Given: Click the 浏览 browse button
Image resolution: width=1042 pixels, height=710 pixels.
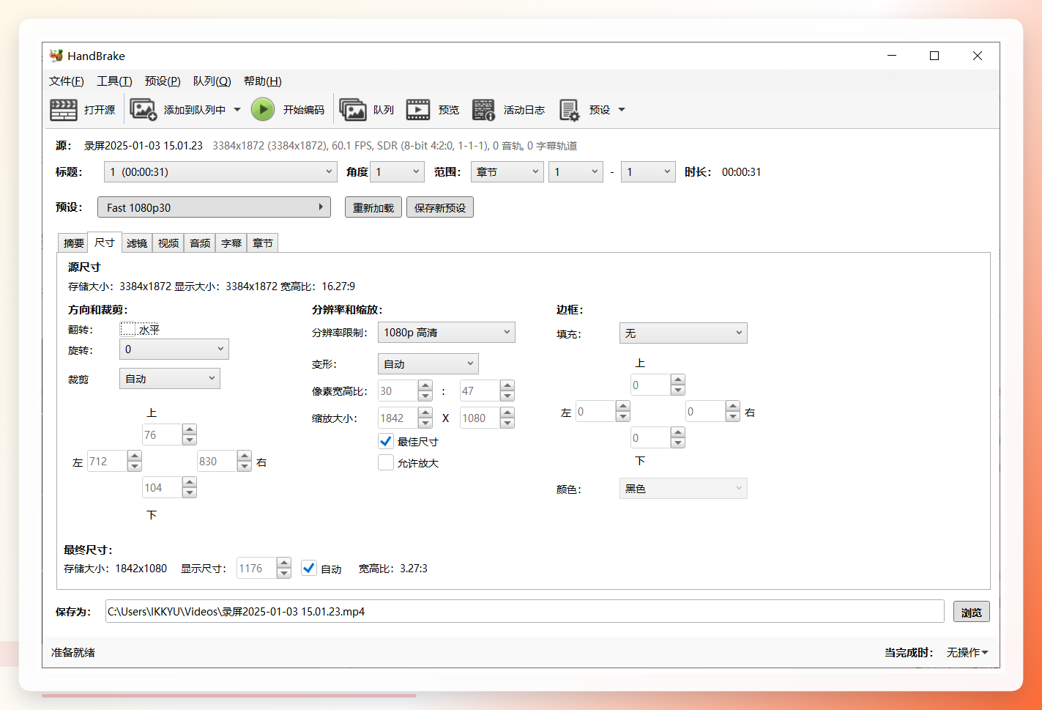Looking at the screenshot, I should pyautogui.click(x=972, y=612).
